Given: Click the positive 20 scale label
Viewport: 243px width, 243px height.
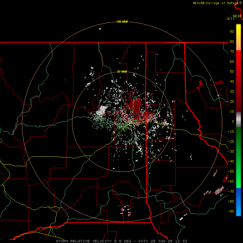Looking at the screenshot, I should coord(232,101).
